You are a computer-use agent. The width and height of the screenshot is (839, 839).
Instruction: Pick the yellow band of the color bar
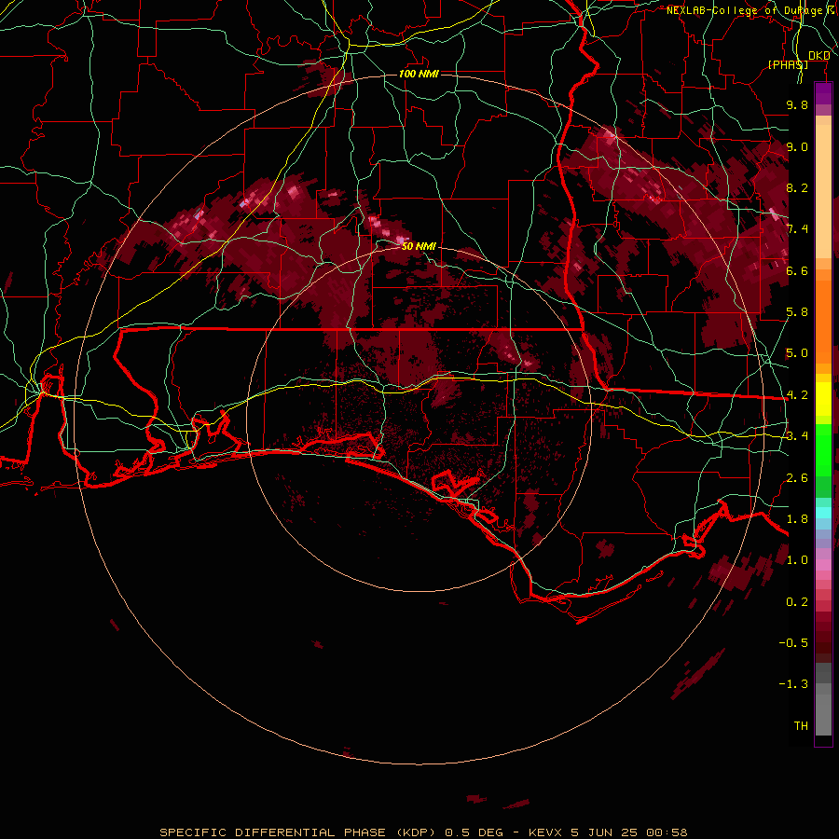(x=823, y=399)
